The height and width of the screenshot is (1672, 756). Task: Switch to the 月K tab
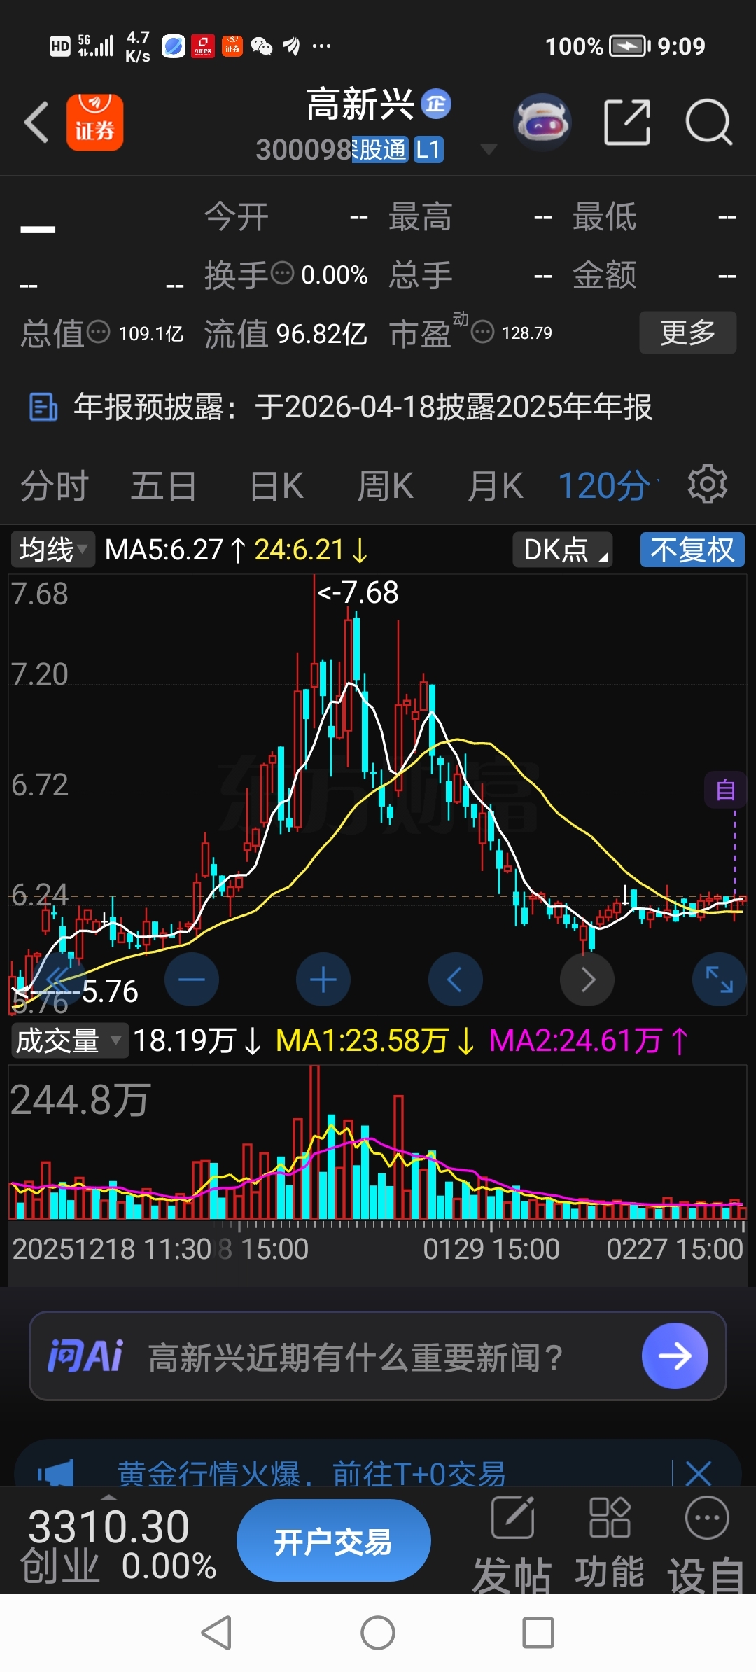point(496,485)
